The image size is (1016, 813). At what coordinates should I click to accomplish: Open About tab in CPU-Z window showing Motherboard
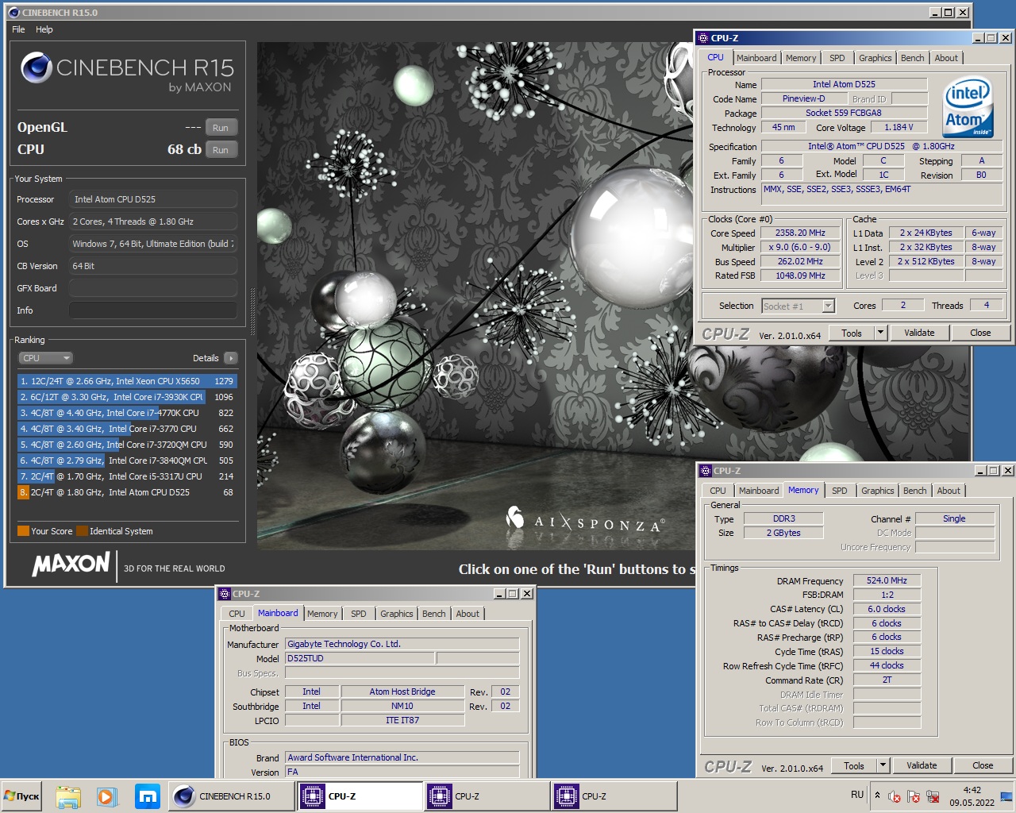click(468, 614)
